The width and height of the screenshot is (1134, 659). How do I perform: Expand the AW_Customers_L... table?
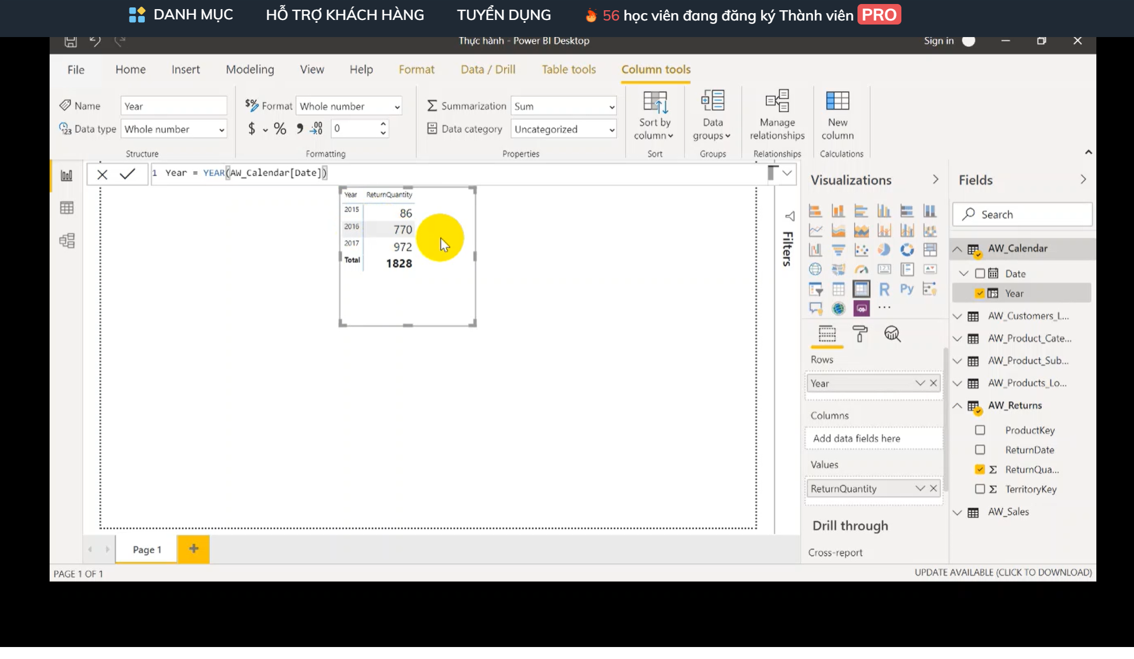point(958,316)
